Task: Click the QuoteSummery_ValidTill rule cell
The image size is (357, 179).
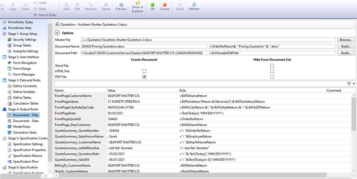Action: pyautogui.click(x=252, y=160)
